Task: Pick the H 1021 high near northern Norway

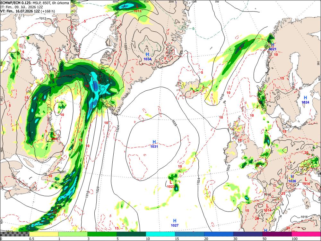Action: (x=273, y=47)
